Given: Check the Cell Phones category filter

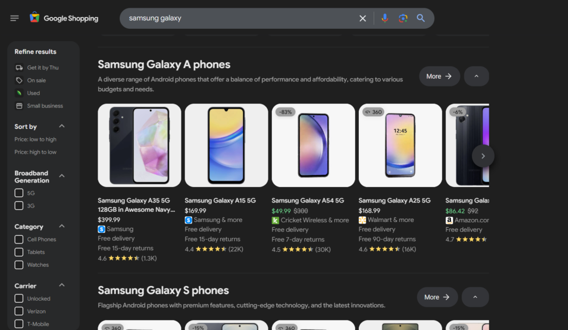Looking at the screenshot, I should pos(19,239).
